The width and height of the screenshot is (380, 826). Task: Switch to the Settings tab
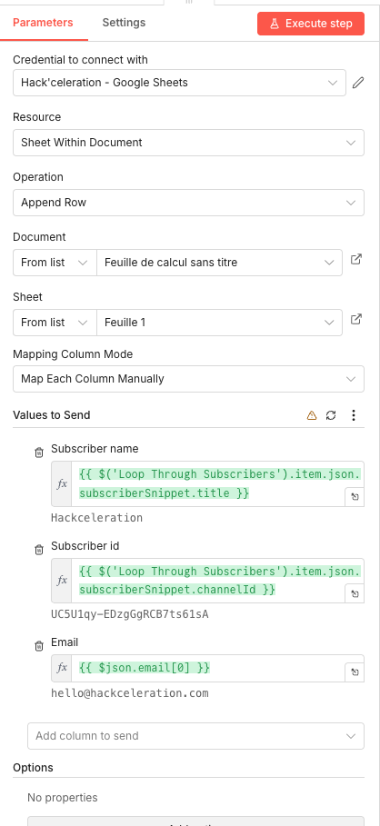click(x=124, y=23)
